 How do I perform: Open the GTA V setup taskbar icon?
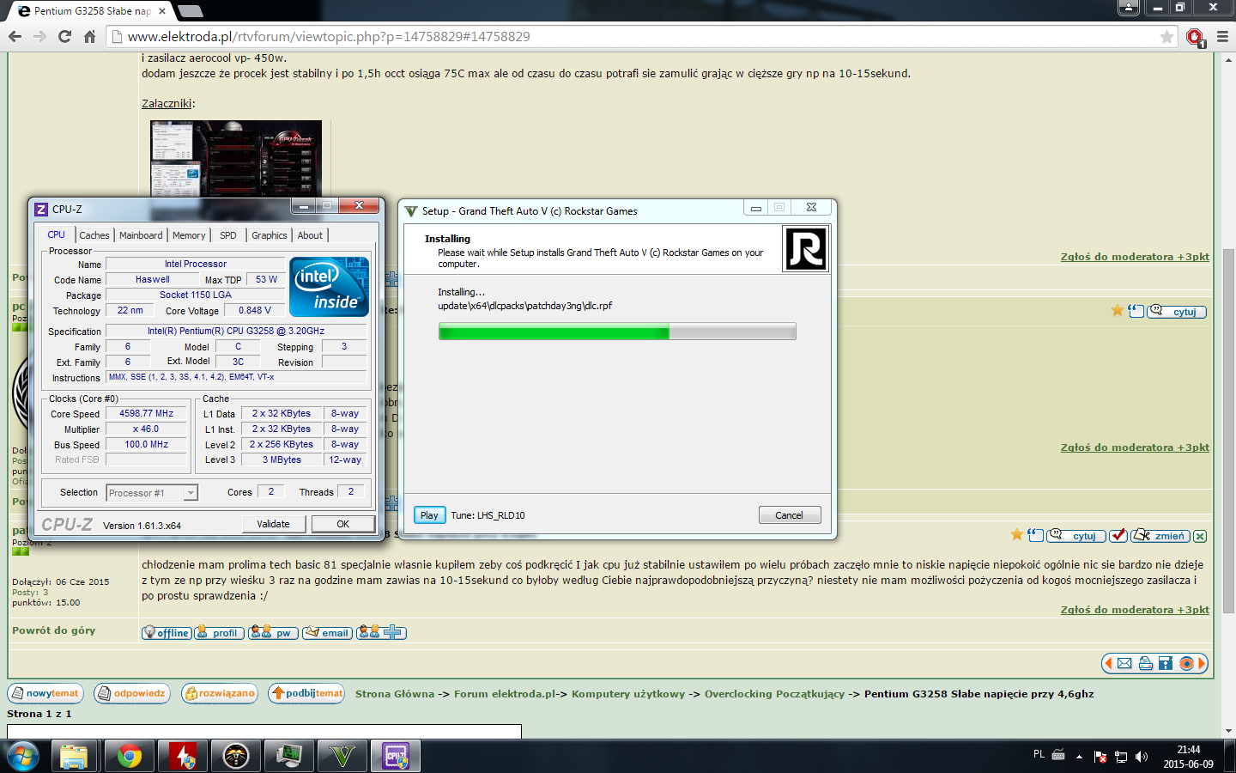(x=342, y=756)
